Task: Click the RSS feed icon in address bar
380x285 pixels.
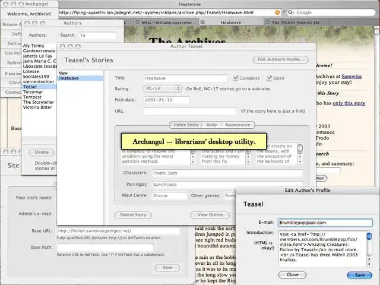Action: [x=277, y=12]
